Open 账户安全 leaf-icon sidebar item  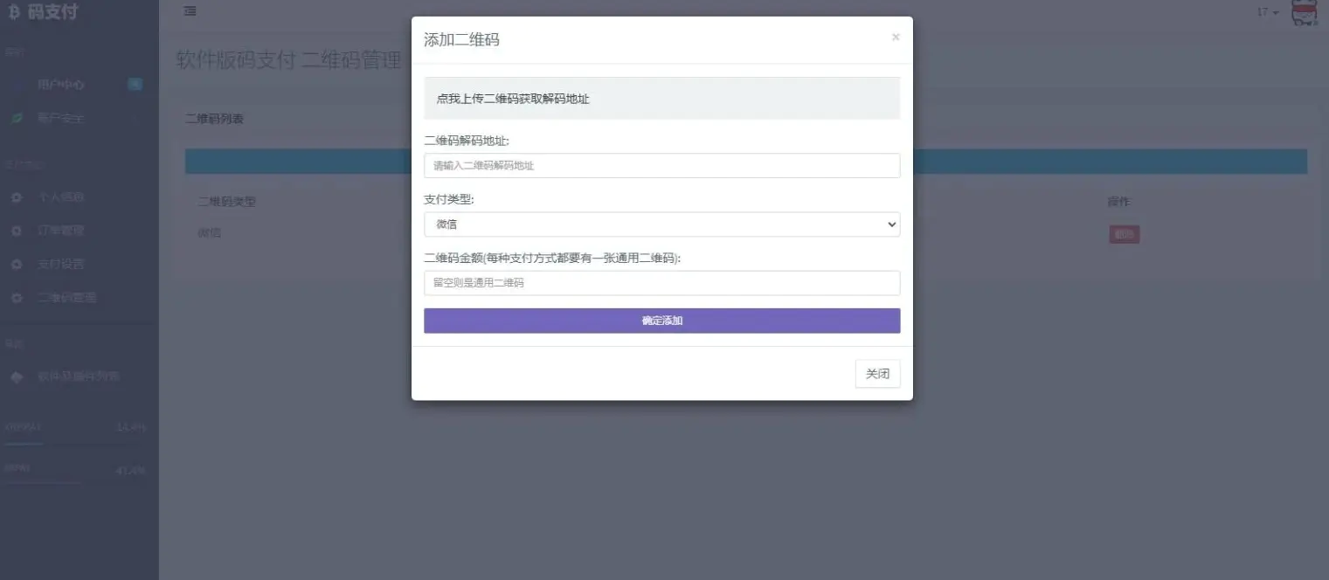tap(61, 118)
